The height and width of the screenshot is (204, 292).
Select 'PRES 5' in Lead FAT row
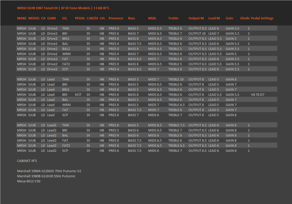[x=114, y=110]
